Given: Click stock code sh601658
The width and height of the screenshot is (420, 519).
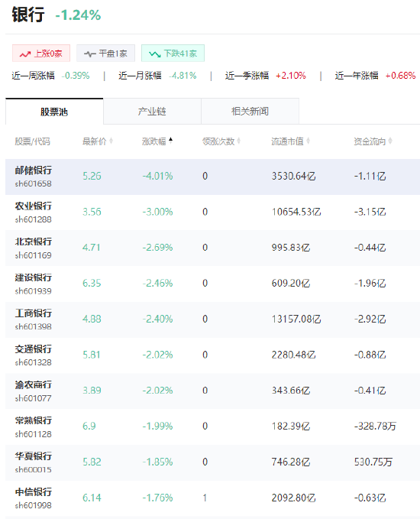Looking at the screenshot, I should (34, 183).
